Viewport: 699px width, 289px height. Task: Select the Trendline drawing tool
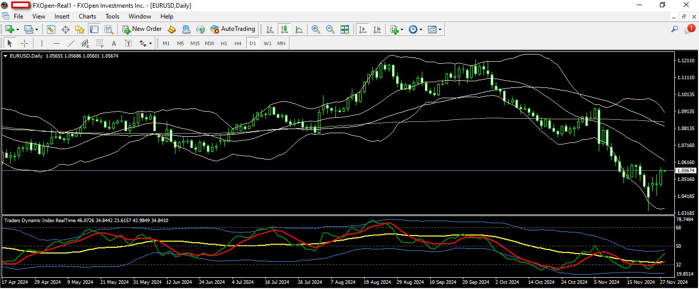71,43
